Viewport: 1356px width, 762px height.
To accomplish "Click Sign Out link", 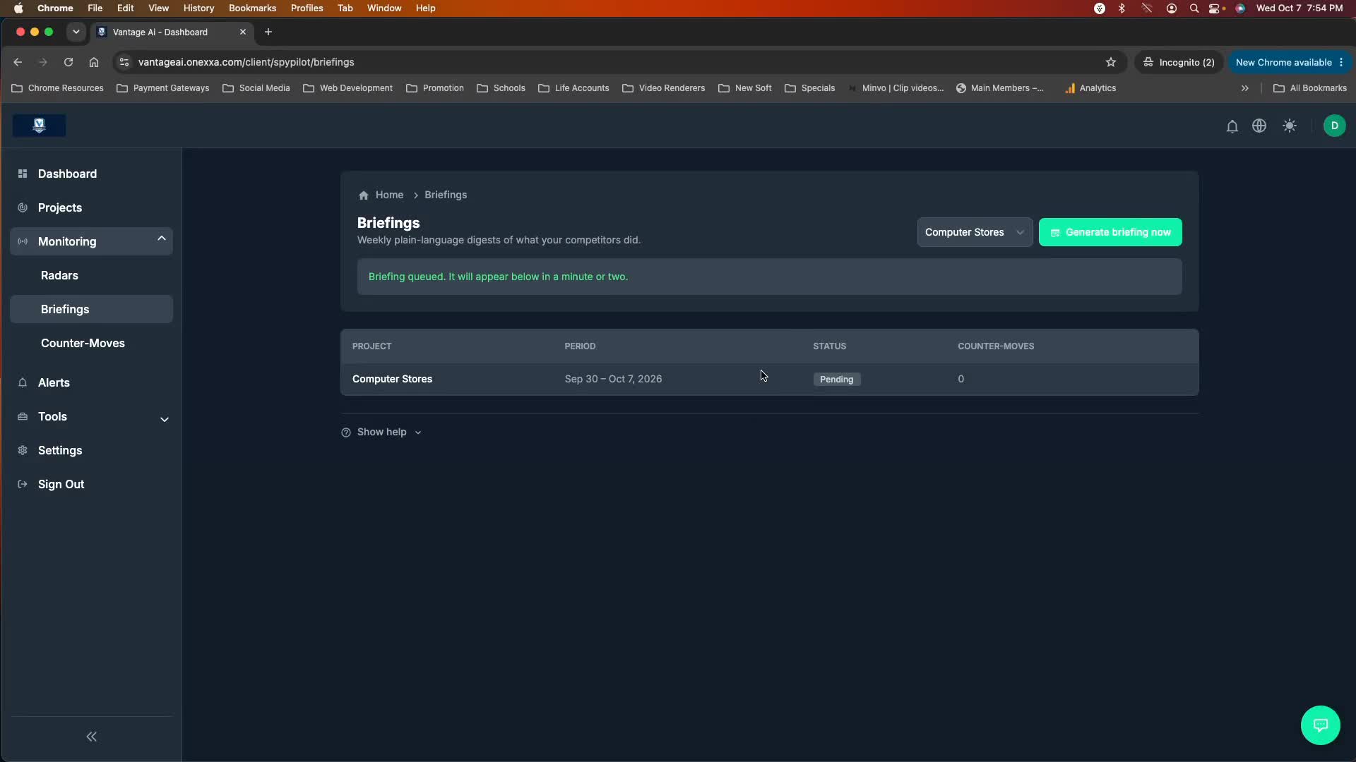I will [91, 484].
